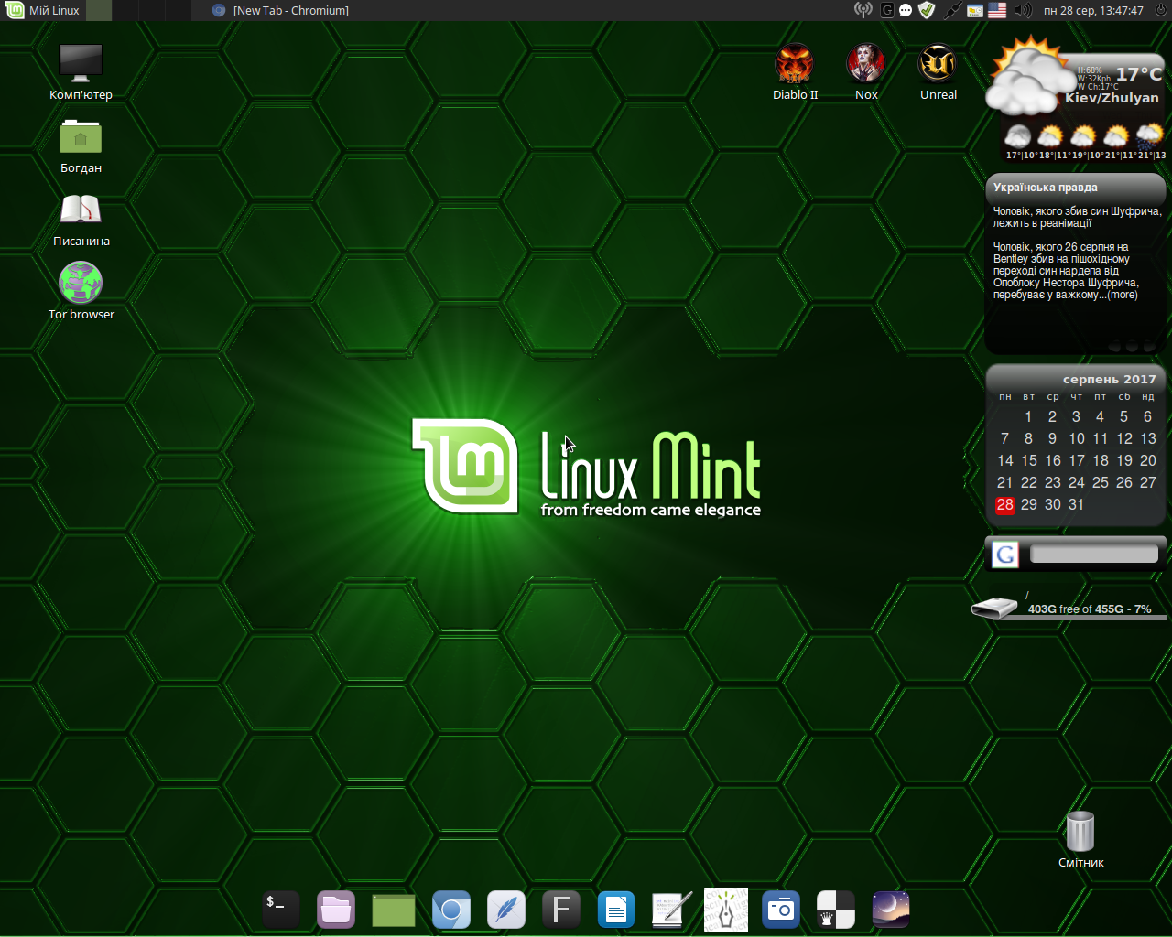Select day 15 in calendar
Viewport: 1172px width, 937px height.
pos(1029,461)
